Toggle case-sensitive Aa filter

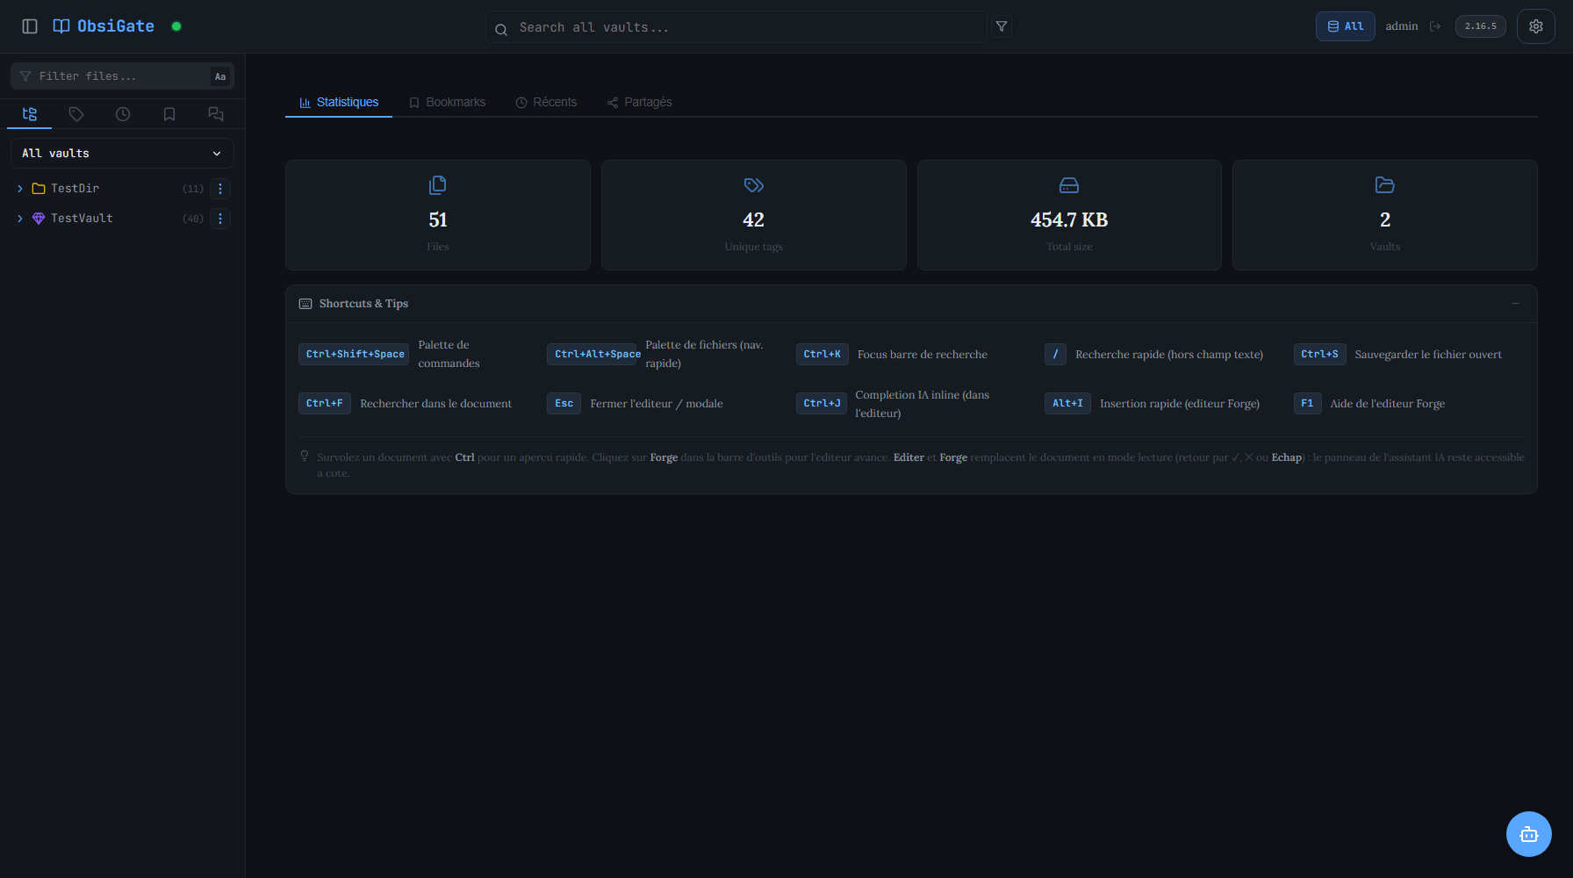220,76
